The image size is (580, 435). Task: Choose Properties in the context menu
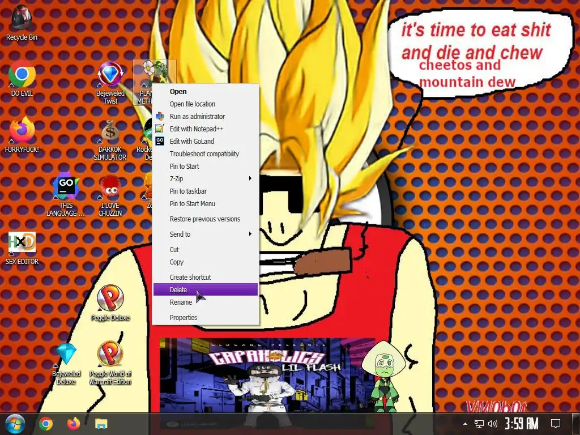pos(206,317)
